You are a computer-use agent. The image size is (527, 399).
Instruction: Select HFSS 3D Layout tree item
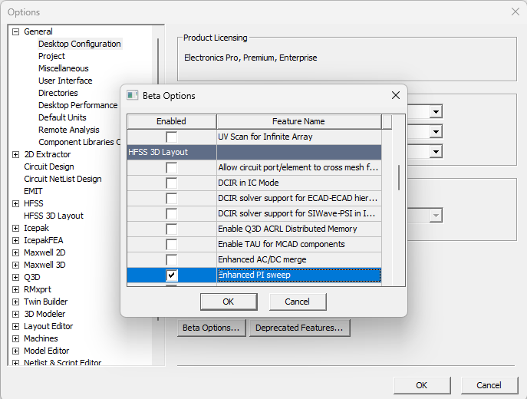point(54,216)
